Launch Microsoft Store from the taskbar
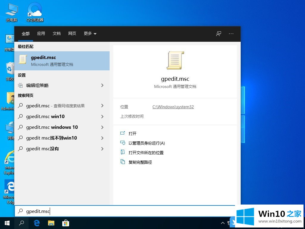This screenshot has height=229, width=305. [x=66, y=223]
